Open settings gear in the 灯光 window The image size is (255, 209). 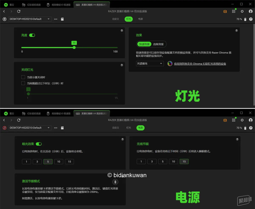[242, 11]
